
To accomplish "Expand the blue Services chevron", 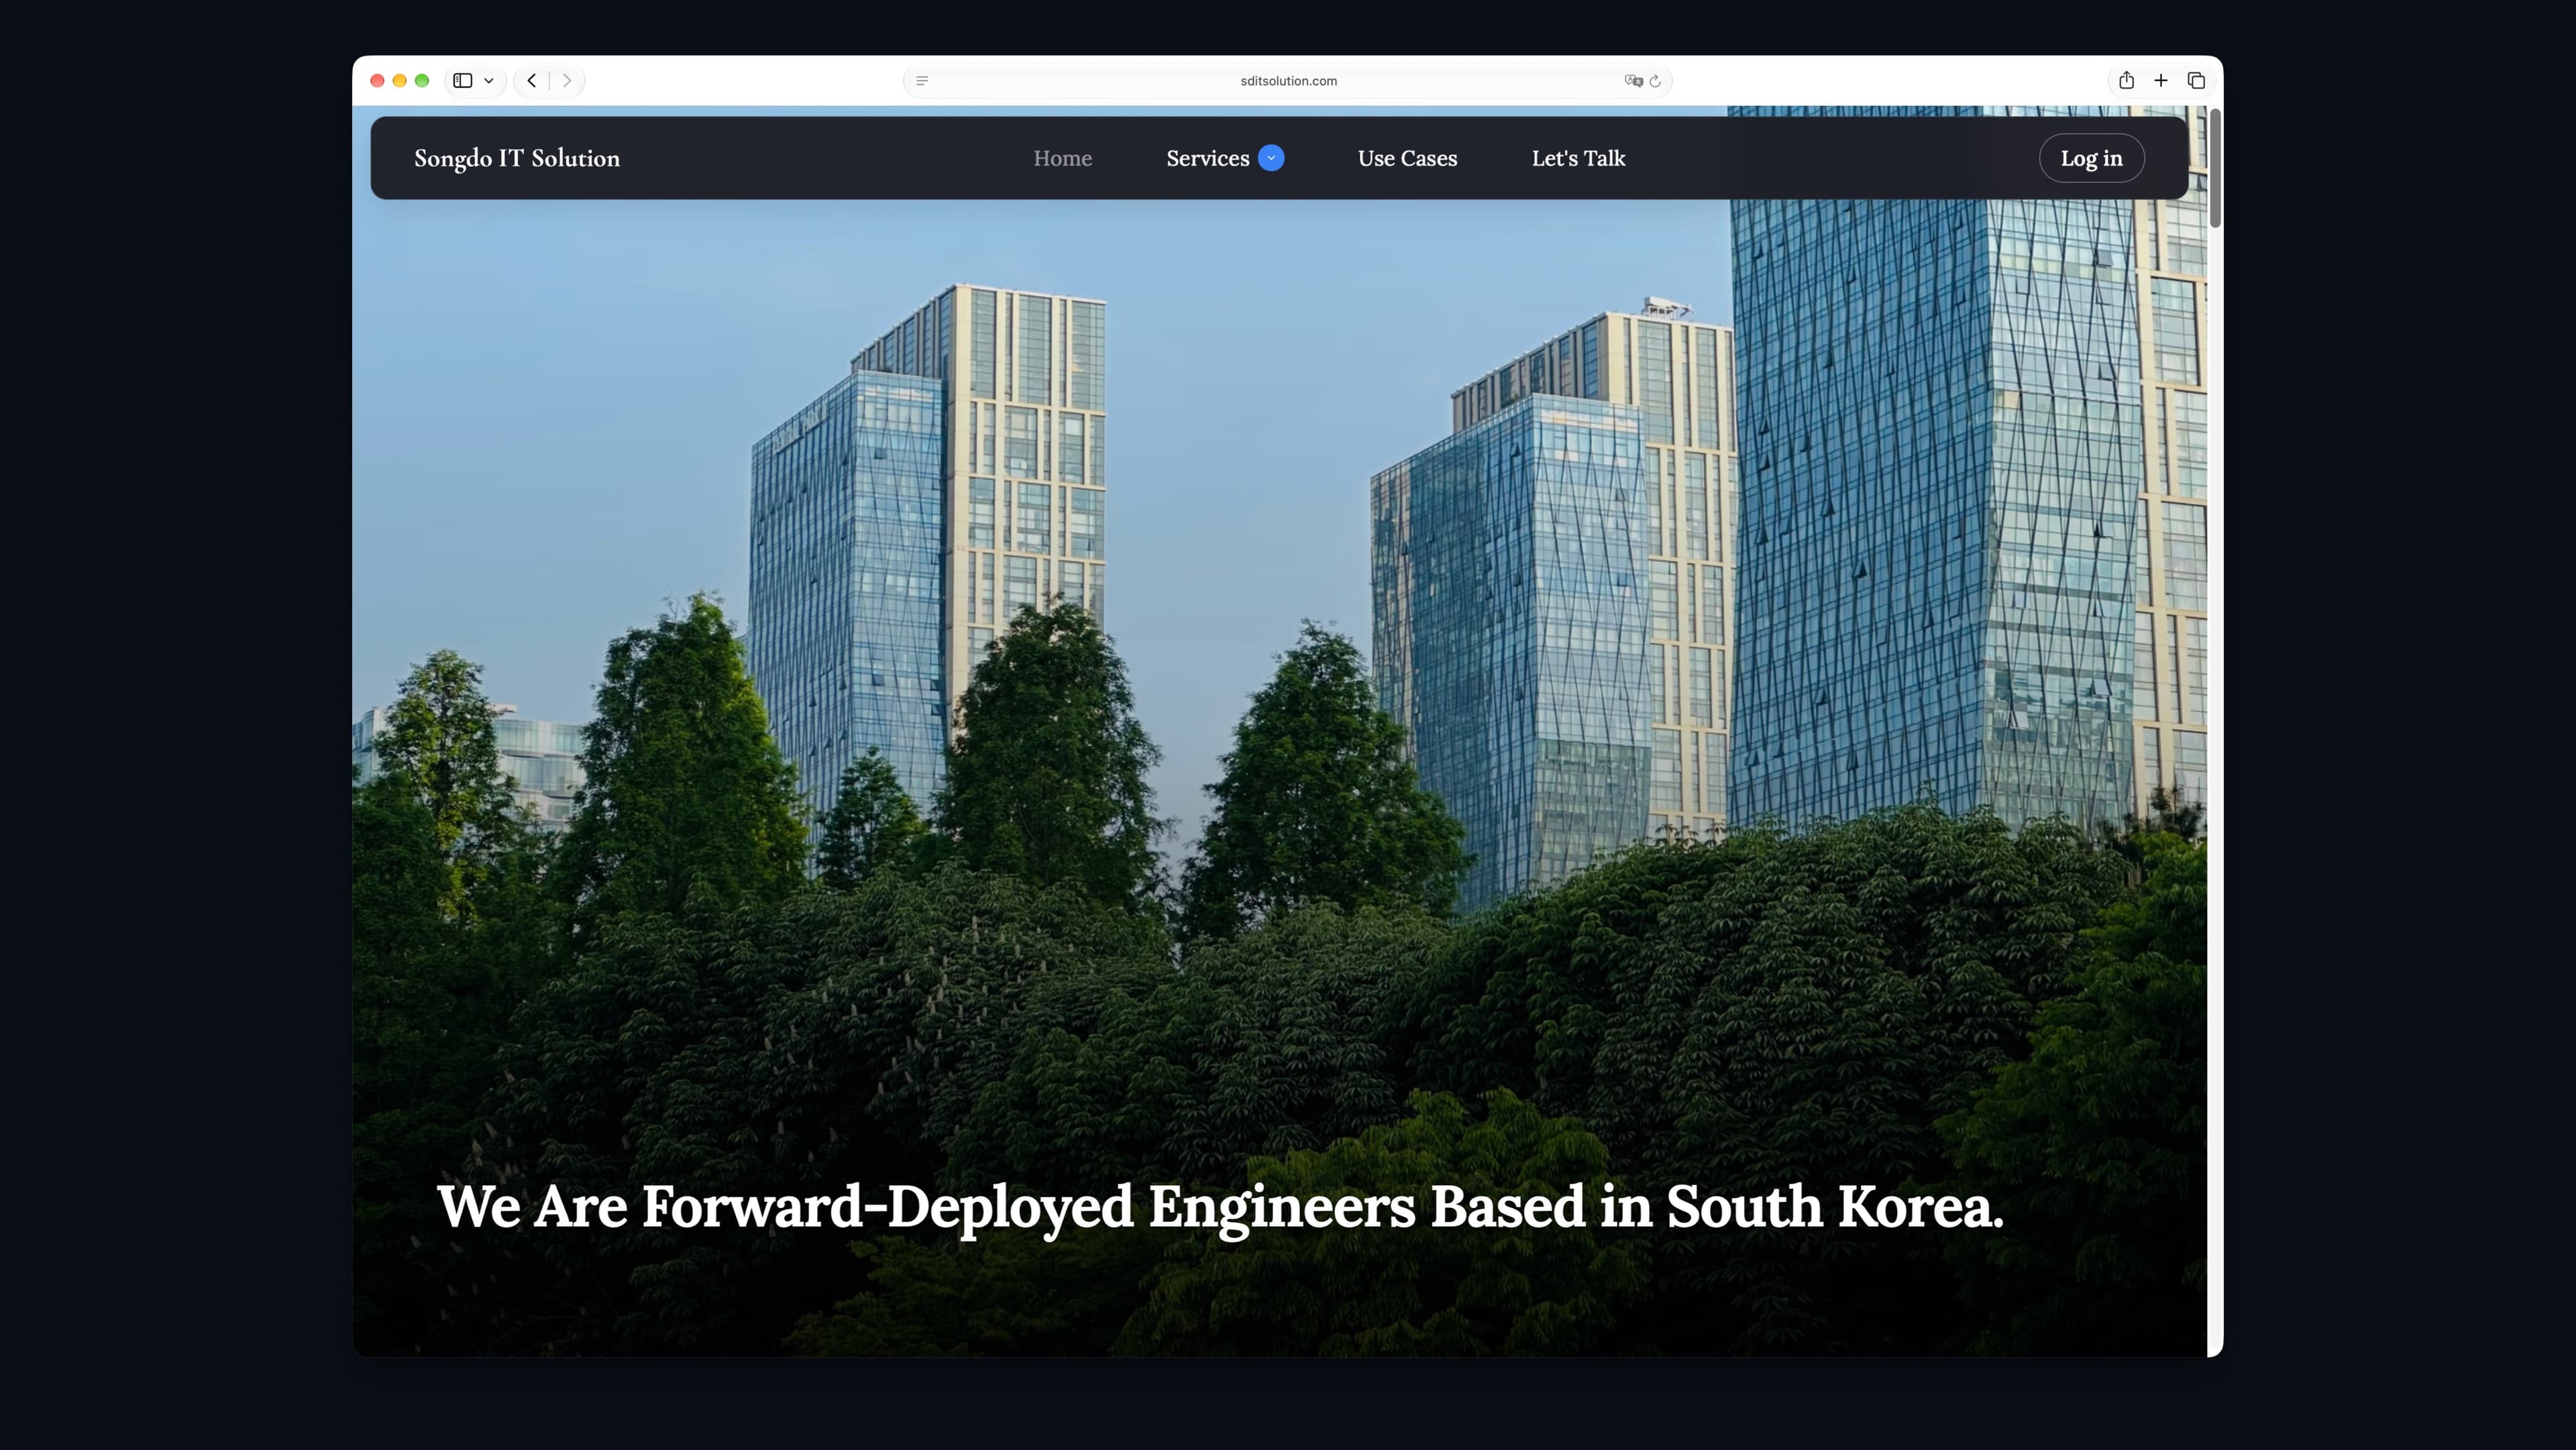I will pyautogui.click(x=1271, y=158).
